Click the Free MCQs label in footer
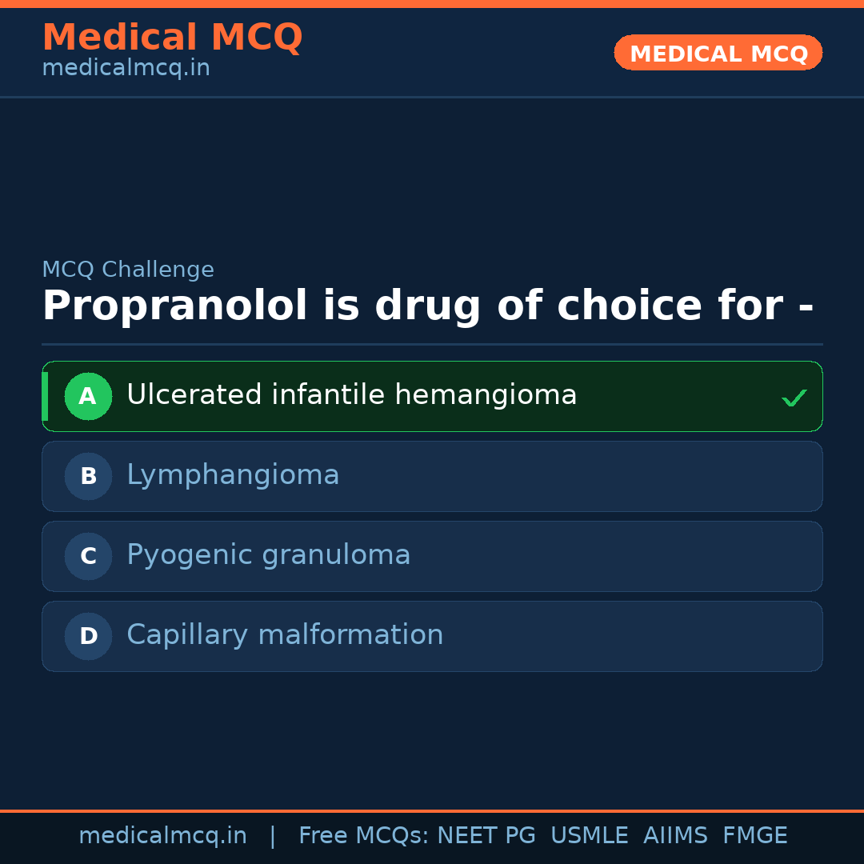The height and width of the screenshot is (864, 864). pyautogui.click(x=363, y=836)
